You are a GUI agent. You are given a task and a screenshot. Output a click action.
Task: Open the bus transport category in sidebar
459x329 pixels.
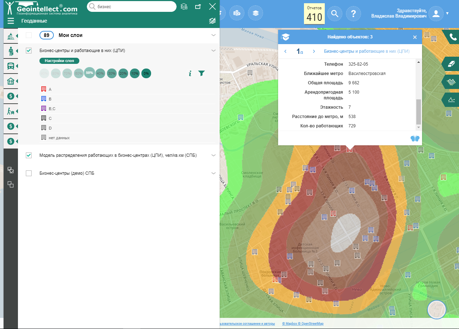[x=11, y=66]
